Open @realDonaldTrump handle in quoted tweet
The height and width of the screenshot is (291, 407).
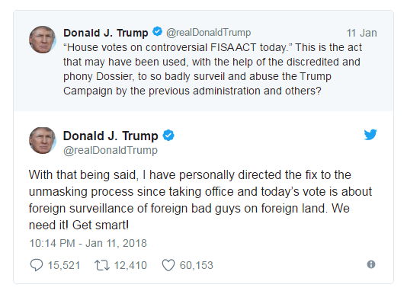click(208, 33)
